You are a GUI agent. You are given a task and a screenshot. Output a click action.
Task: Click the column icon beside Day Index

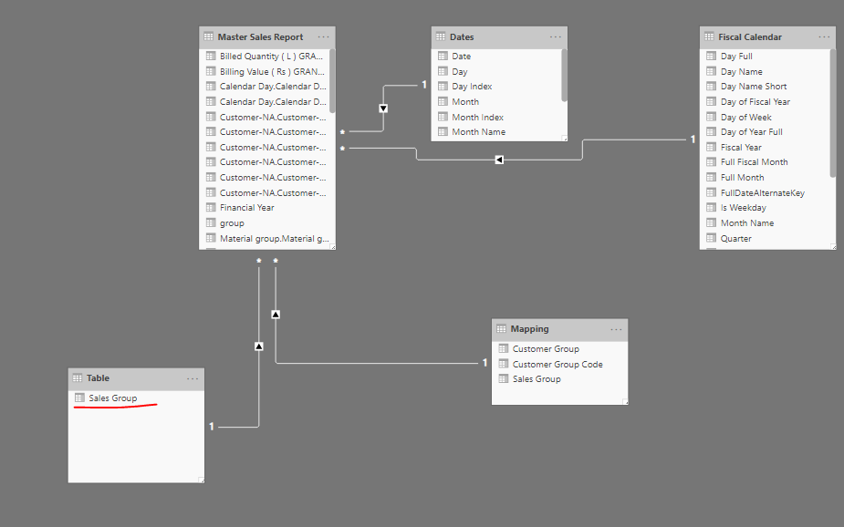tap(443, 86)
